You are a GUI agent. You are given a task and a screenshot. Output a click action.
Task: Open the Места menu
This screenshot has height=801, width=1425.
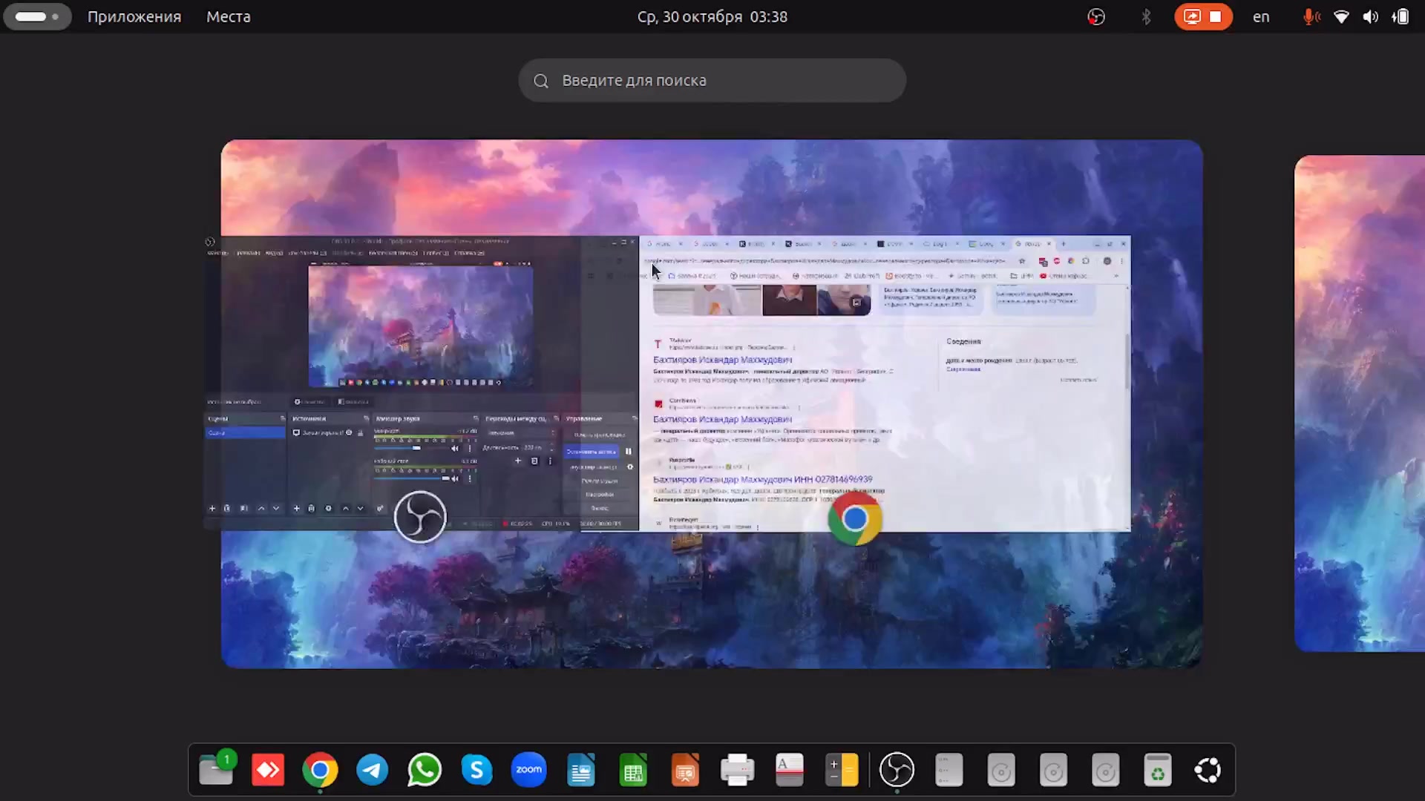(x=228, y=16)
